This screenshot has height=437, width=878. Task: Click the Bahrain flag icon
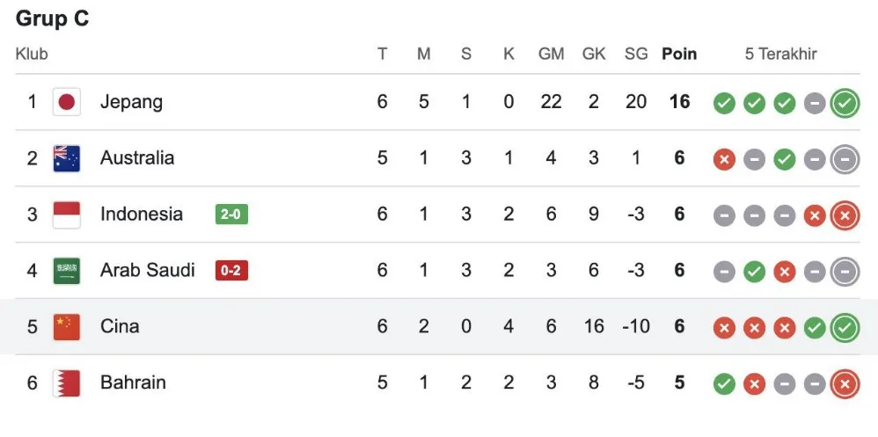(66, 383)
